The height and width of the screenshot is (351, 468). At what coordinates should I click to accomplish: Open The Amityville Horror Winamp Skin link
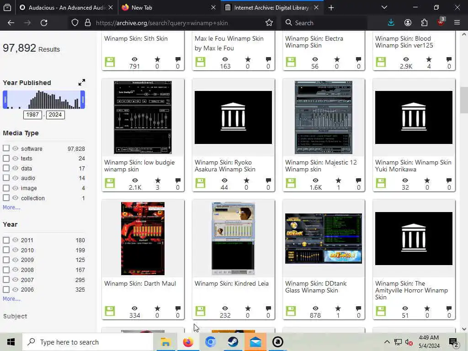pyautogui.click(x=411, y=290)
